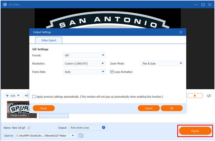Screen dimensions: 215x141
Task: Open the Save to folder icon
Action: click(x=81, y=136)
